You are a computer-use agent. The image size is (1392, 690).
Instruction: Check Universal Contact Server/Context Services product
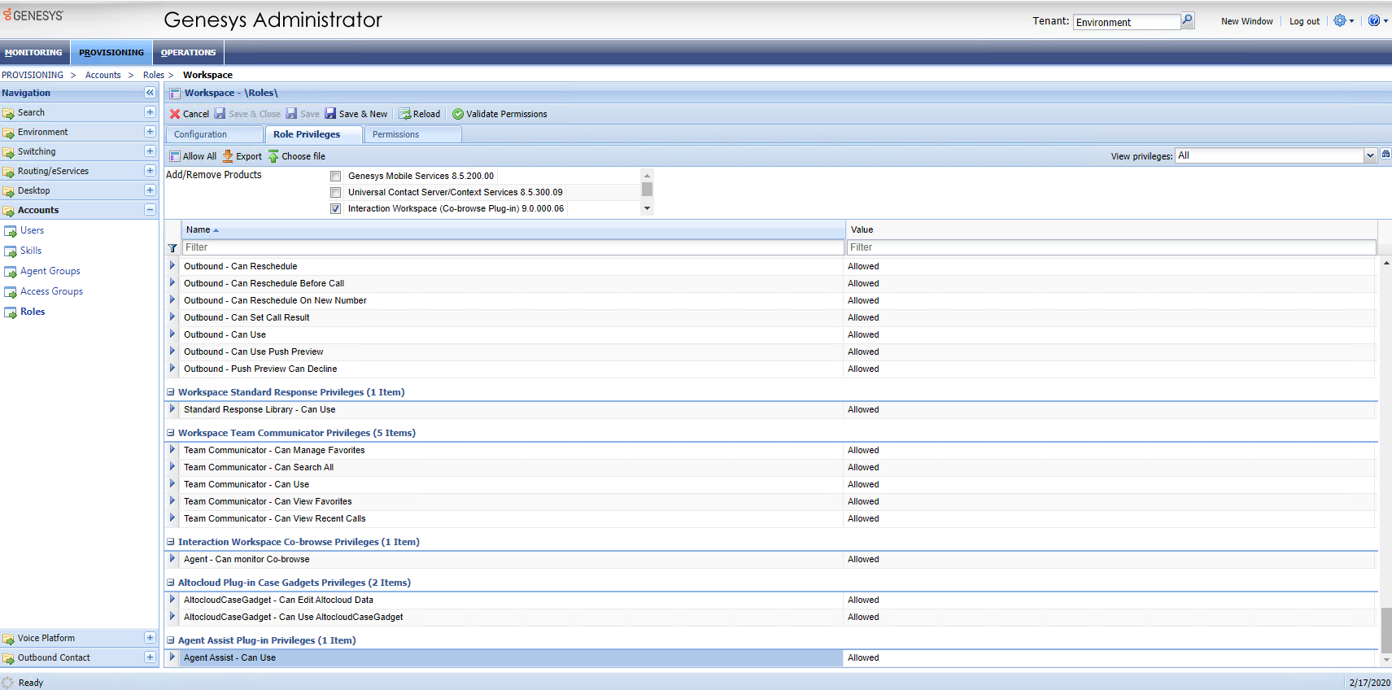pyautogui.click(x=335, y=192)
